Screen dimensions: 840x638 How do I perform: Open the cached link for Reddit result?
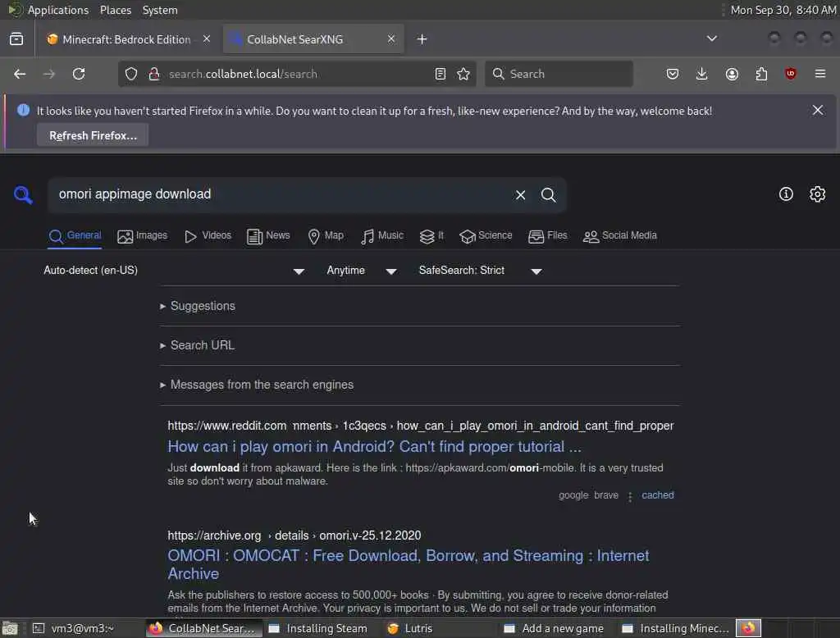coord(657,495)
